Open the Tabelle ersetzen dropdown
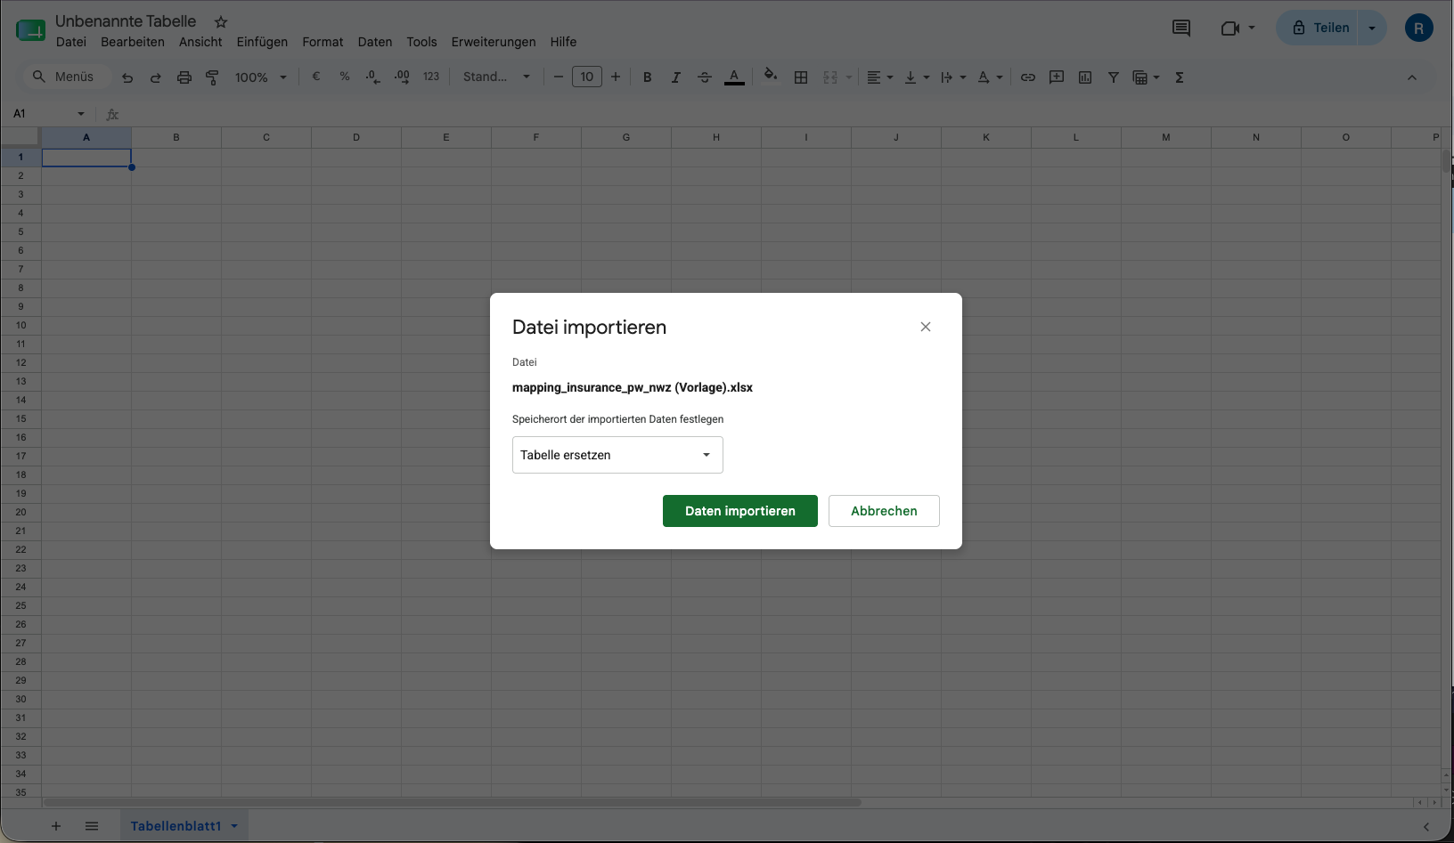 tap(617, 455)
